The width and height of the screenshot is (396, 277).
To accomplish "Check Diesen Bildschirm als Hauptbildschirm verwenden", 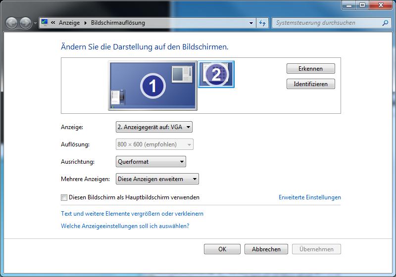I will [64, 197].
